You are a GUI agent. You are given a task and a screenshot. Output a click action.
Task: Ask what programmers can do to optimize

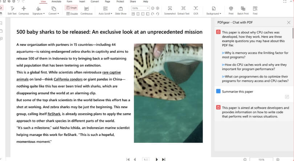[x=255, y=79]
